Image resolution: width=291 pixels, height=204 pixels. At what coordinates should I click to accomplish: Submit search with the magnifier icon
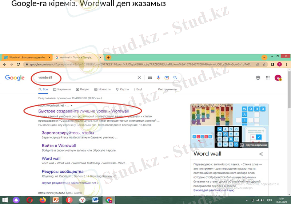click(x=175, y=78)
